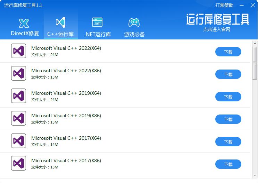Click the scrollbar up arrow

pyautogui.click(x=255, y=44)
